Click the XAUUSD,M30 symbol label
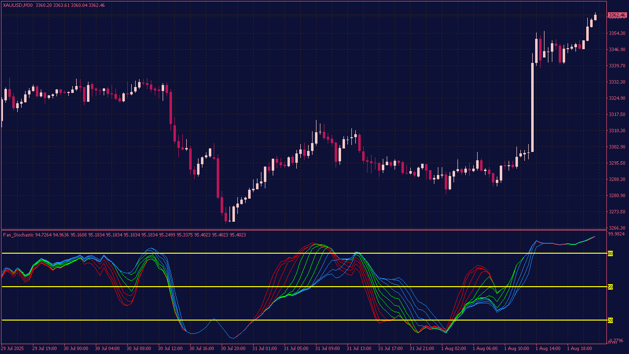 pyautogui.click(x=18, y=5)
